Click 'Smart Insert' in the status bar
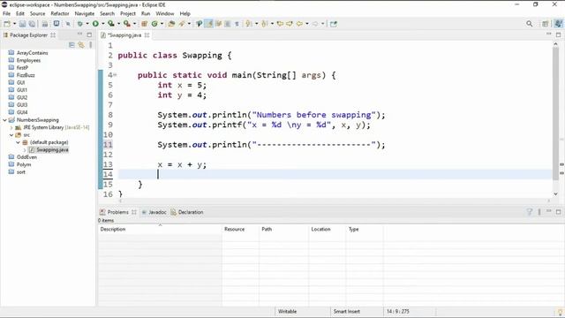 tap(347, 312)
